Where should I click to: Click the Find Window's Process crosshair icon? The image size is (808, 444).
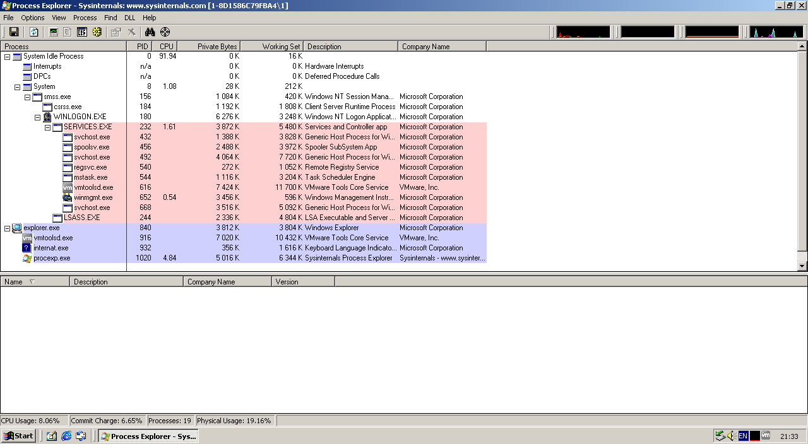pos(165,32)
